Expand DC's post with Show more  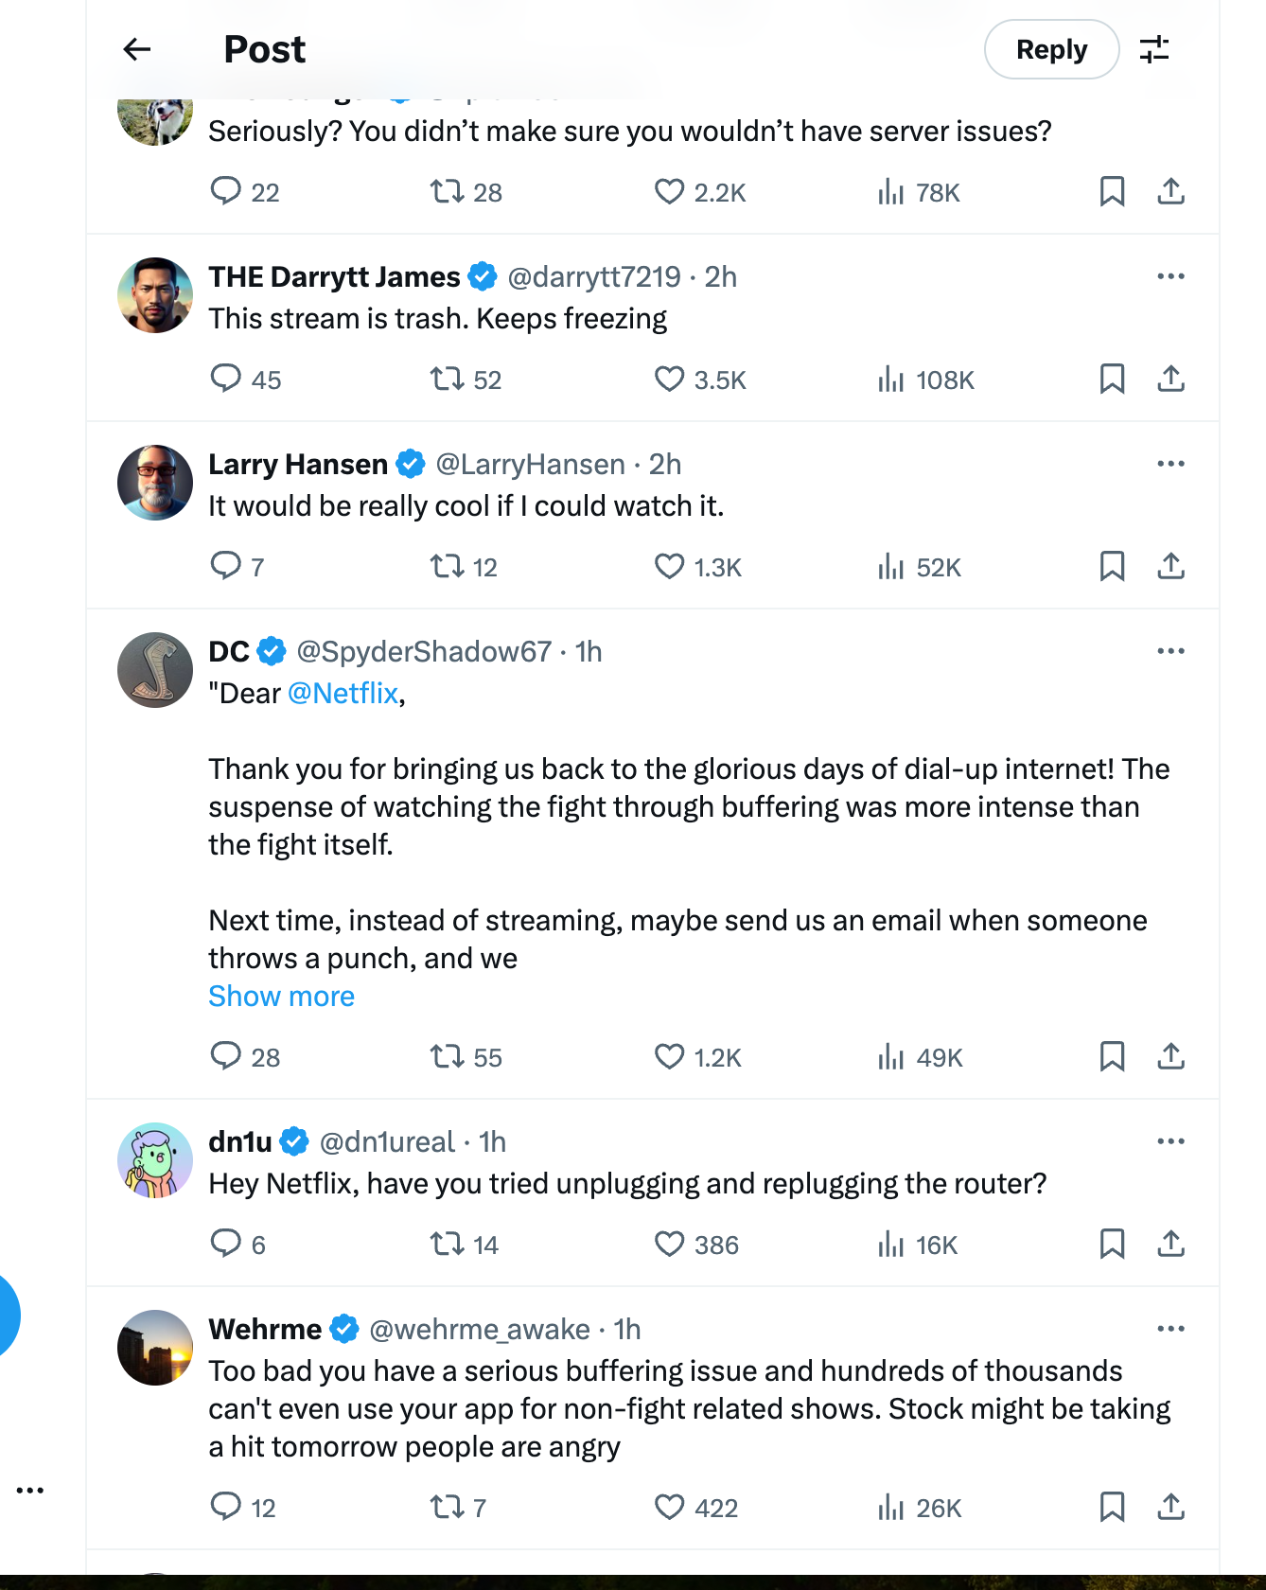[x=281, y=997]
